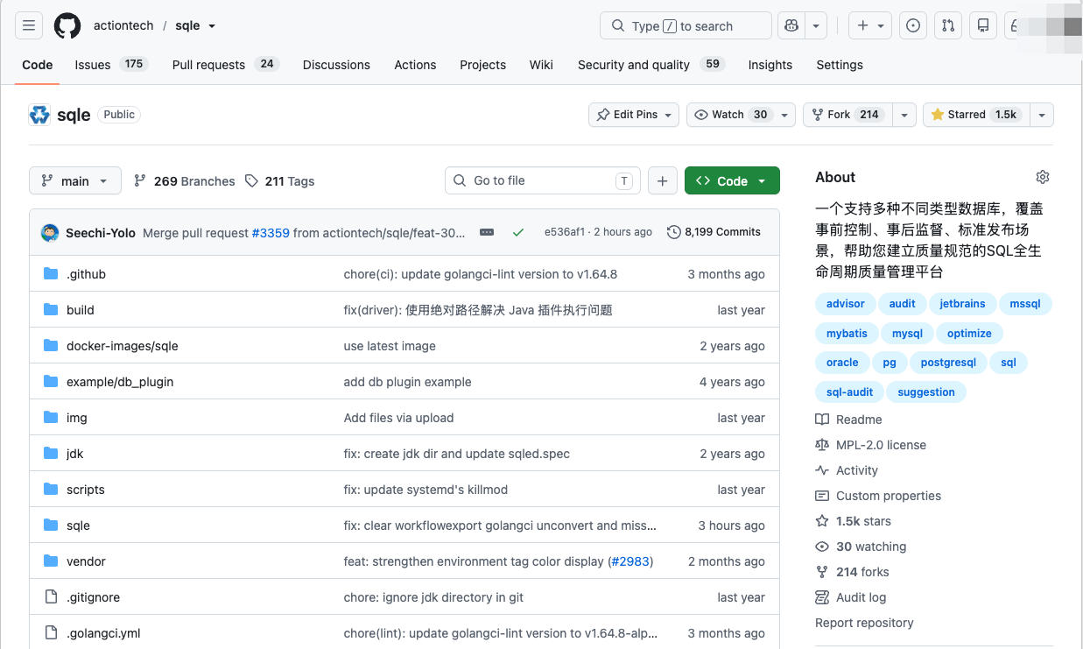Image resolution: width=1083 pixels, height=649 pixels.
Task: Click the Audit log icon
Action: [822, 597]
